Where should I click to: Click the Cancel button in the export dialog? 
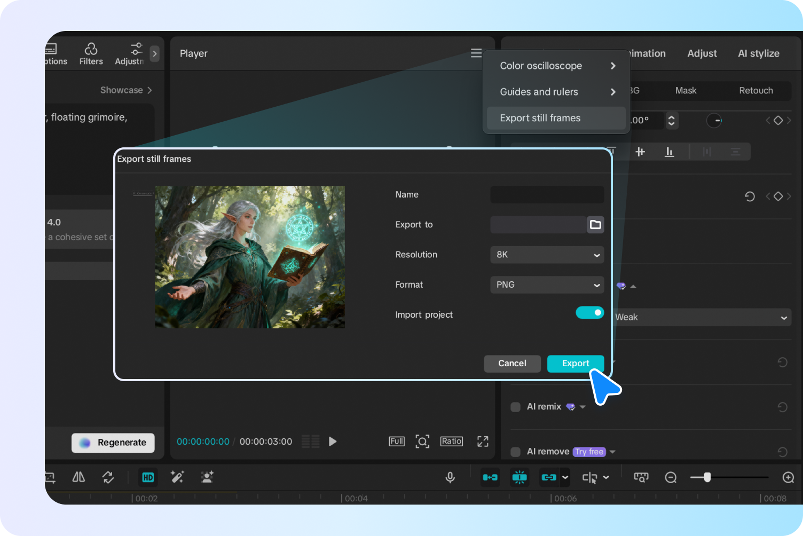pos(512,364)
